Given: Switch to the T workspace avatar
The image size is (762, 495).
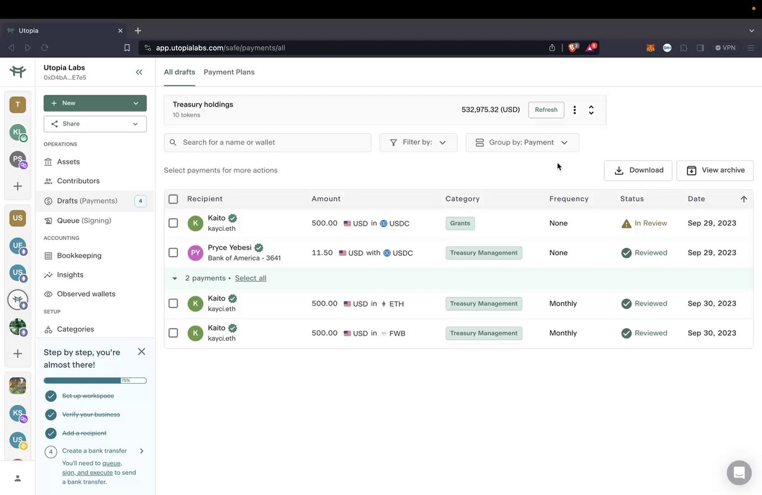Looking at the screenshot, I should [x=17, y=105].
